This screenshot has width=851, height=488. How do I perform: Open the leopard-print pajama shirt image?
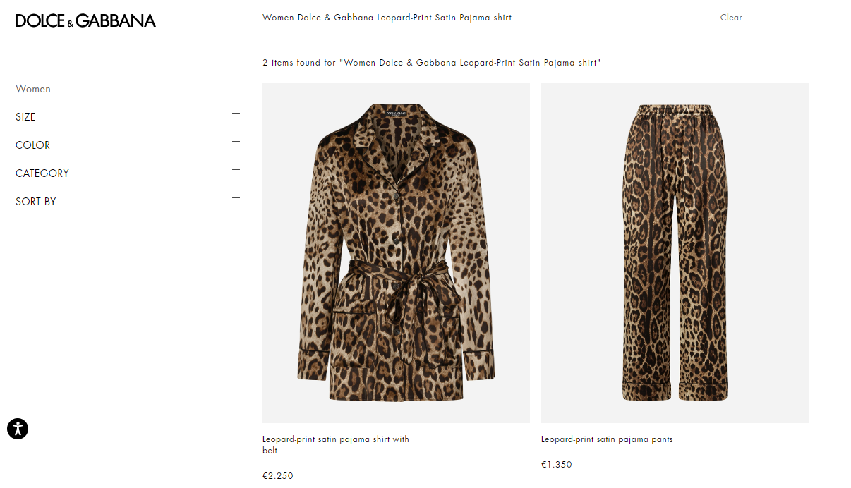pos(396,252)
